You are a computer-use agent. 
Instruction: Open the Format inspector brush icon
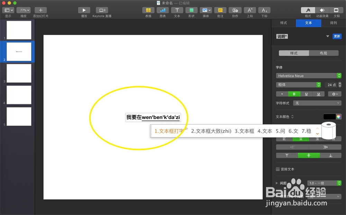(308, 10)
